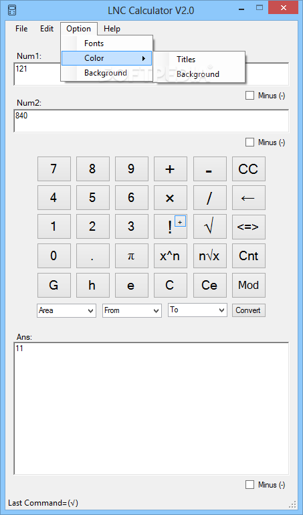Click the backspace arrow key

click(248, 198)
